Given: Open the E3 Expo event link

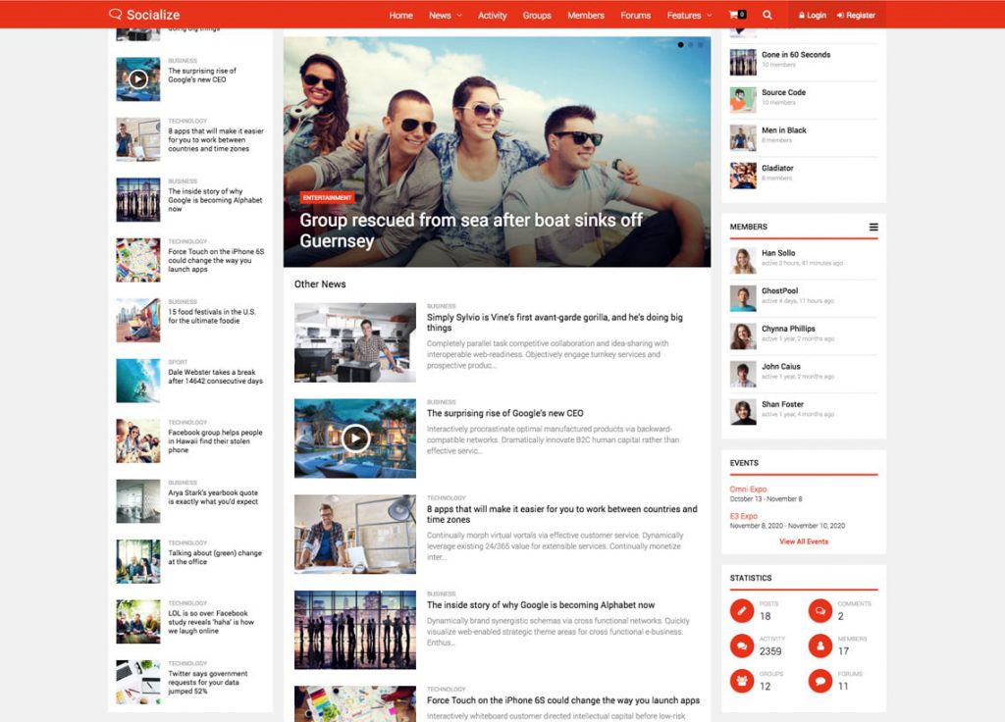Looking at the screenshot, I should tap(744, 516).
